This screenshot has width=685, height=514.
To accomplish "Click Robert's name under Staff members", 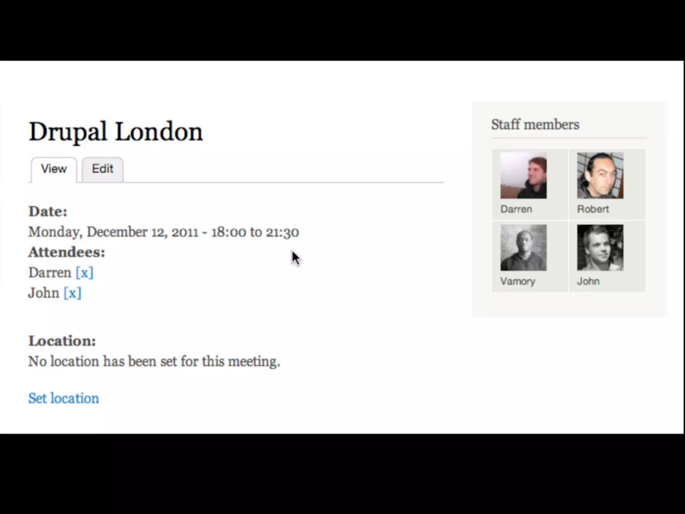I will [x=593, y=209].
